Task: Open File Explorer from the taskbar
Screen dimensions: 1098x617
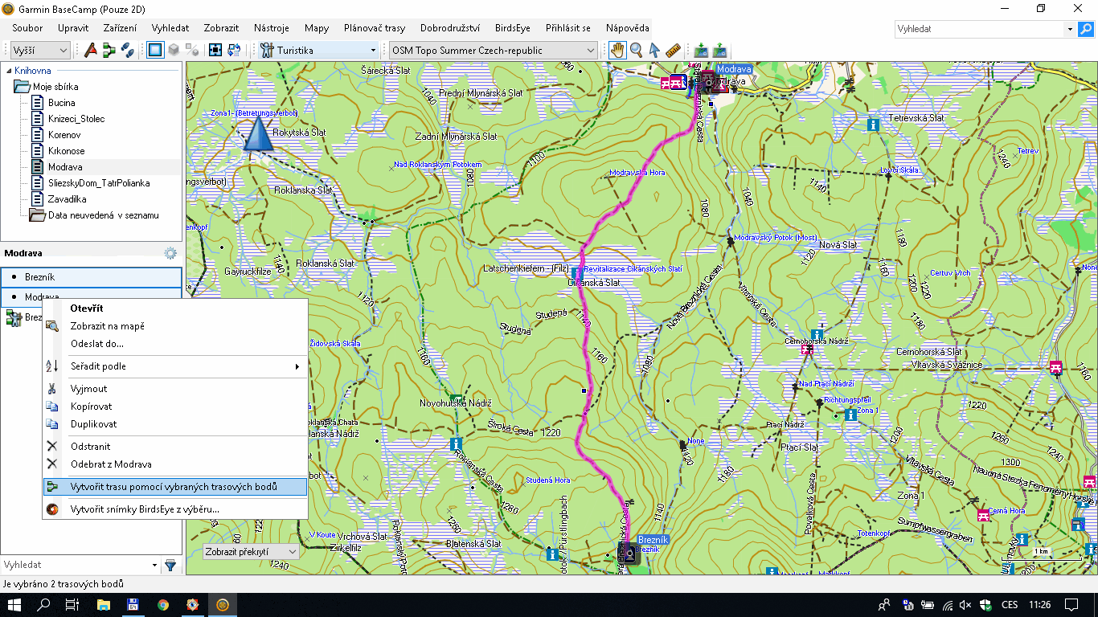Action: (x=103, y=604)
